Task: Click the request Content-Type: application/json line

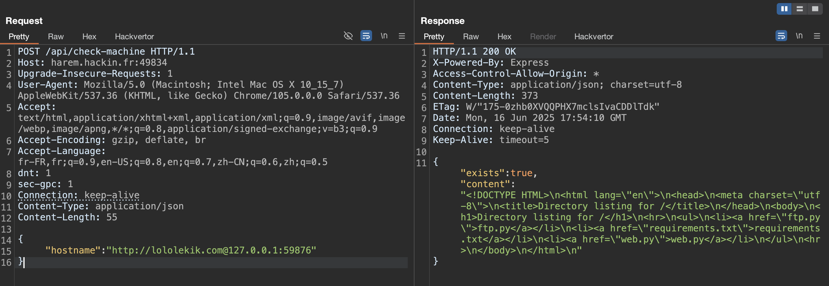Action: point(101,206)
